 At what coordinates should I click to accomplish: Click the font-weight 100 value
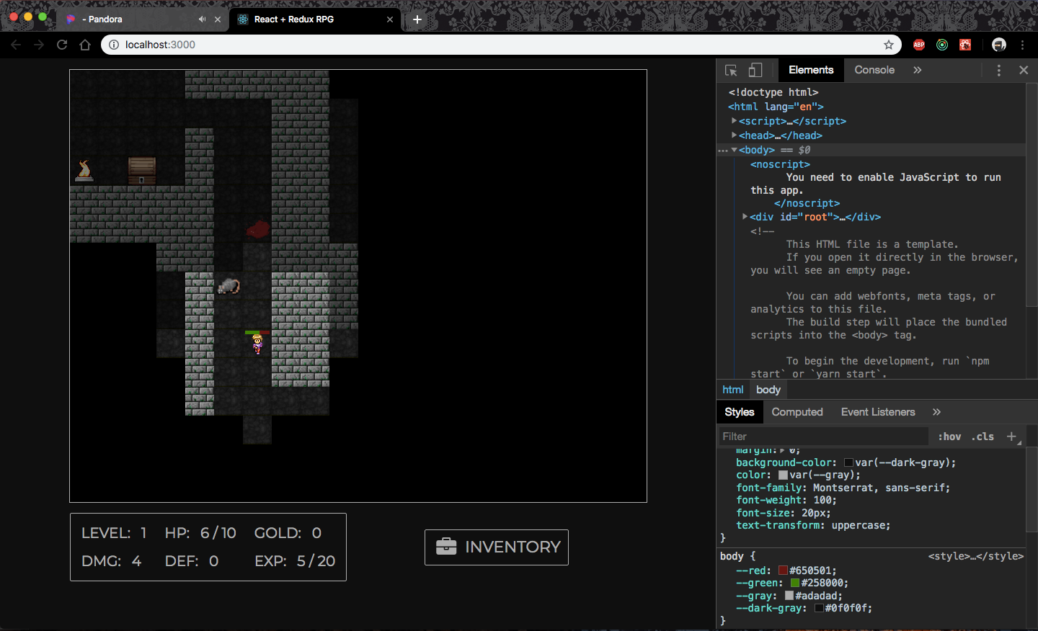824,501
